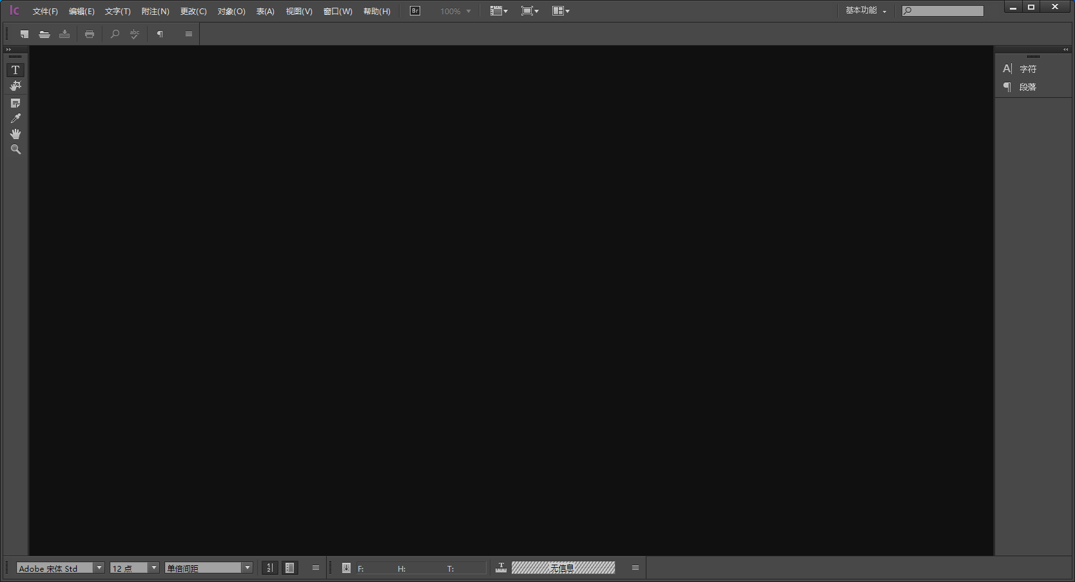Click the search input field at top right
1075x582 pixels.
[944, 10]
